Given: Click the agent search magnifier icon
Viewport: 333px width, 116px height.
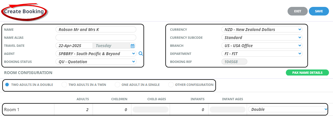Looking at the screenshot, I should coord(141,53).
